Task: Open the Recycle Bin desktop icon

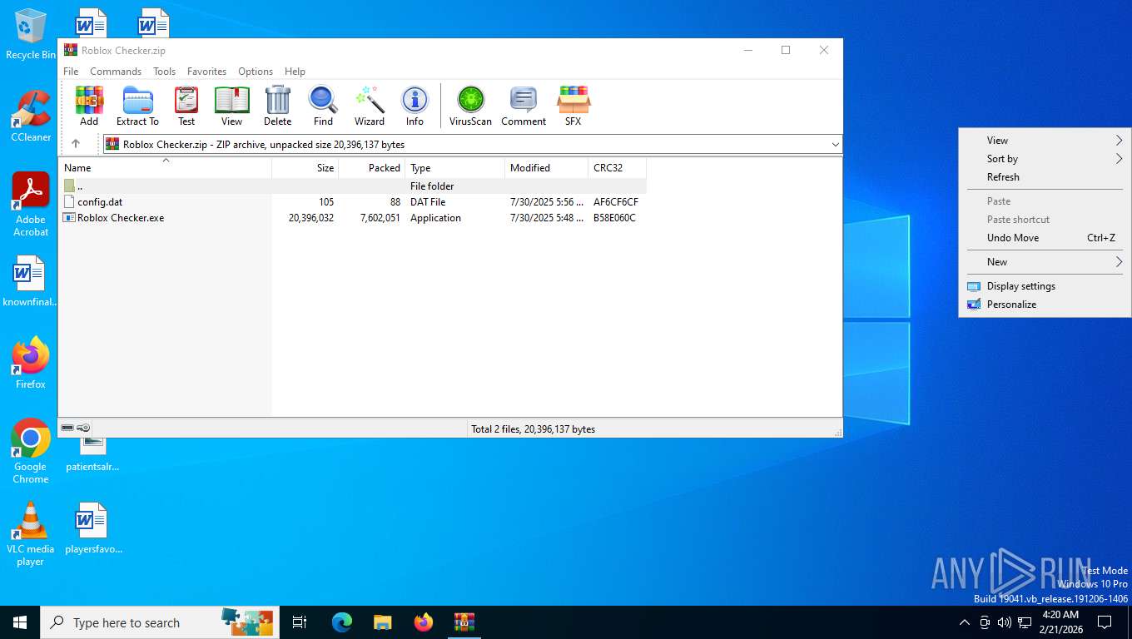Action: coord(31,34)
